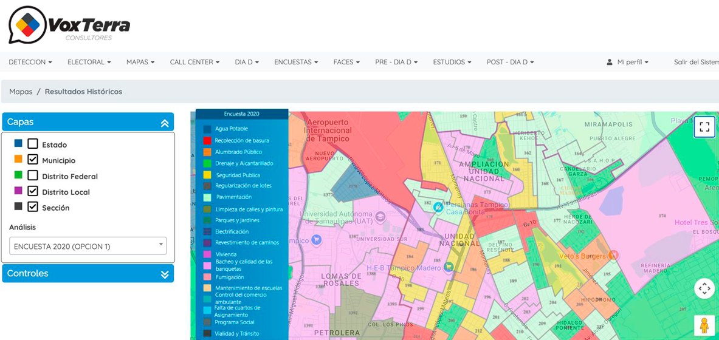
Task: Click the Veto's Burgers restaurant marker
Action: 614,256
